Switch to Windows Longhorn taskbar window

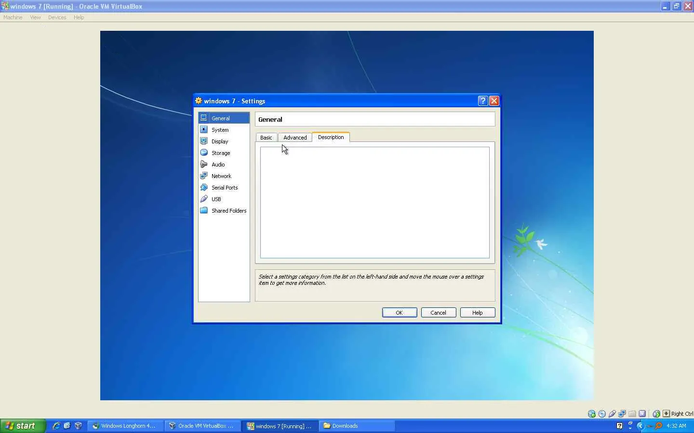pos(125,426)
